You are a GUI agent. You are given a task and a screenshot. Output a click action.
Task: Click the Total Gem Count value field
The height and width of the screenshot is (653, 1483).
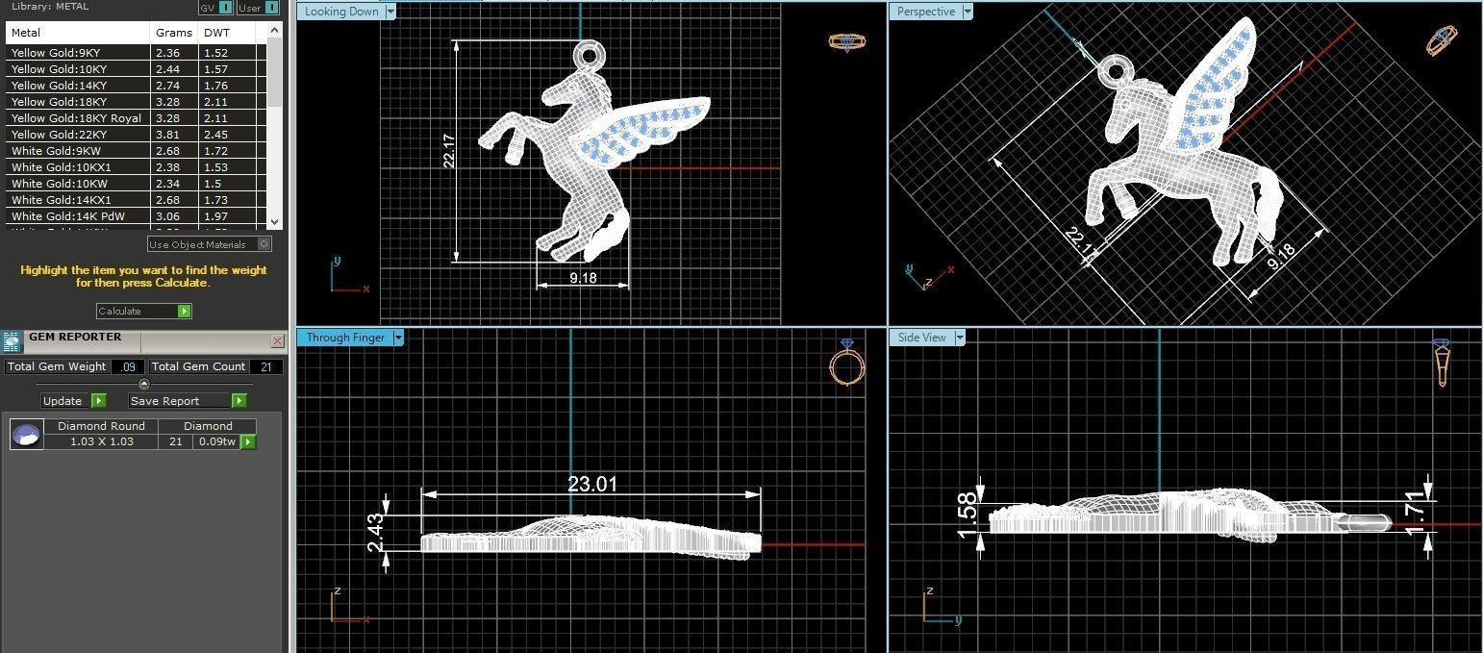coord(266,366)
